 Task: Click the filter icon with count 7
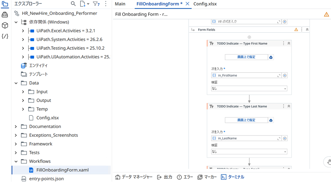click(96, 4)
